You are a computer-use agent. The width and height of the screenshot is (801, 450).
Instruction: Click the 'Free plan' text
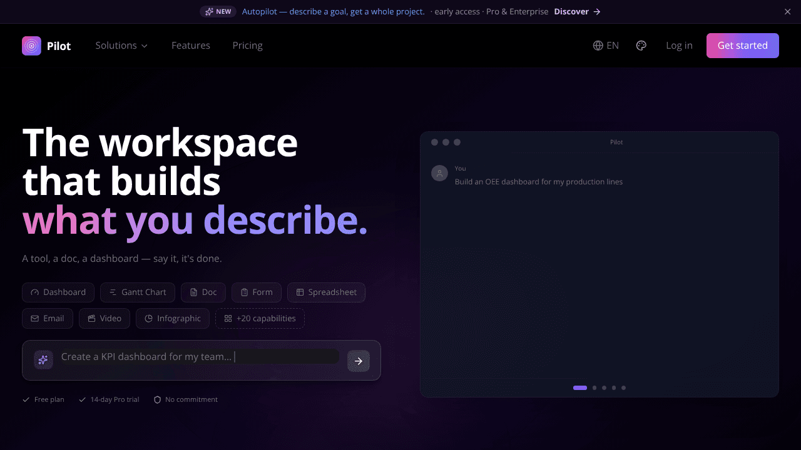point(49,399)
